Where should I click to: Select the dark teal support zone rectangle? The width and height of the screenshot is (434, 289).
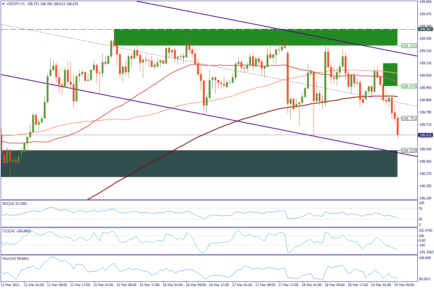tap(199, 164)
